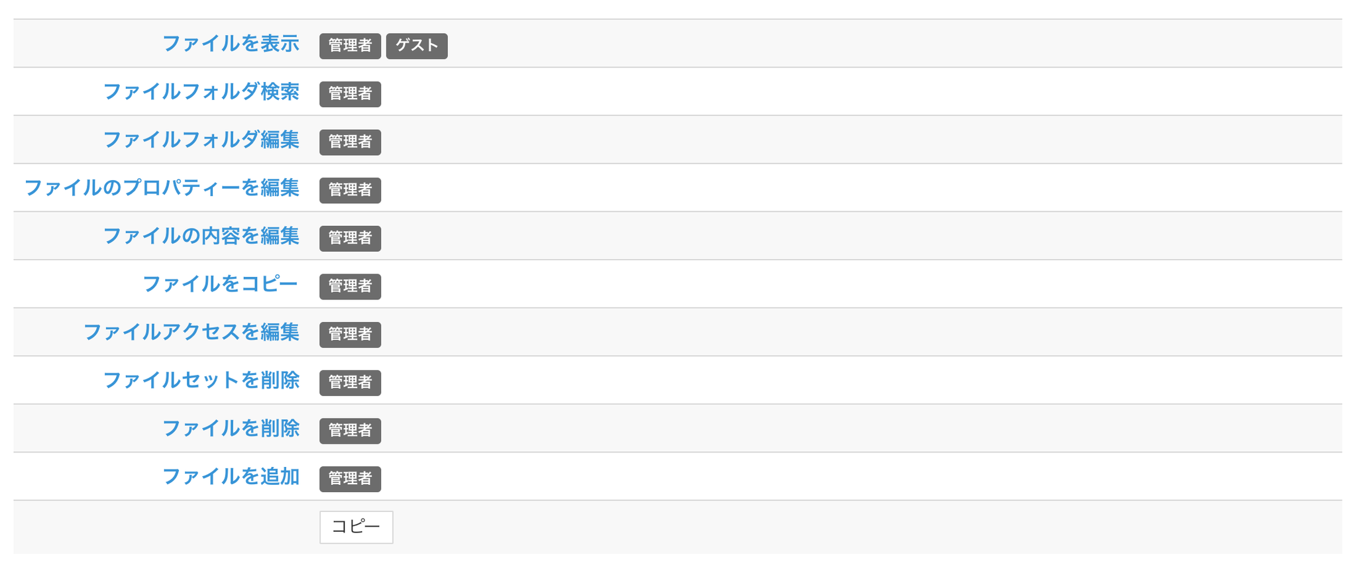Open the ファイルフォルダ編集 permission link
The image size is (1357, 565).
click(x=201, y=140)
